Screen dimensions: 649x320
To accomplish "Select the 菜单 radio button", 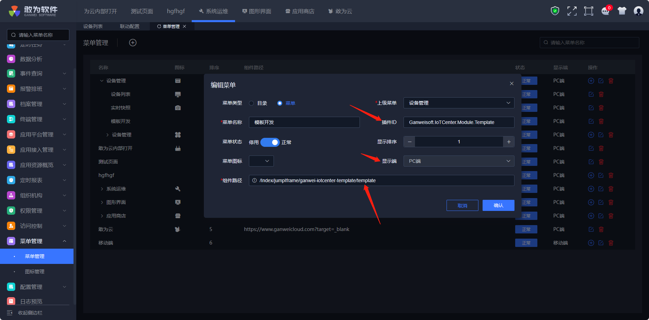I will click(x=280, y=103).
